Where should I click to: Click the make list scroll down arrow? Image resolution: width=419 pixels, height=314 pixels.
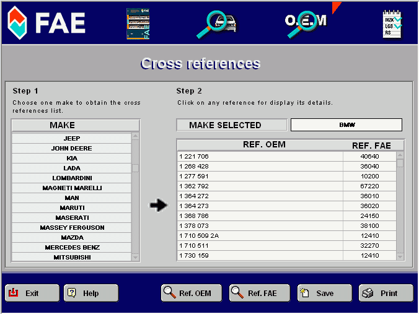136,258
